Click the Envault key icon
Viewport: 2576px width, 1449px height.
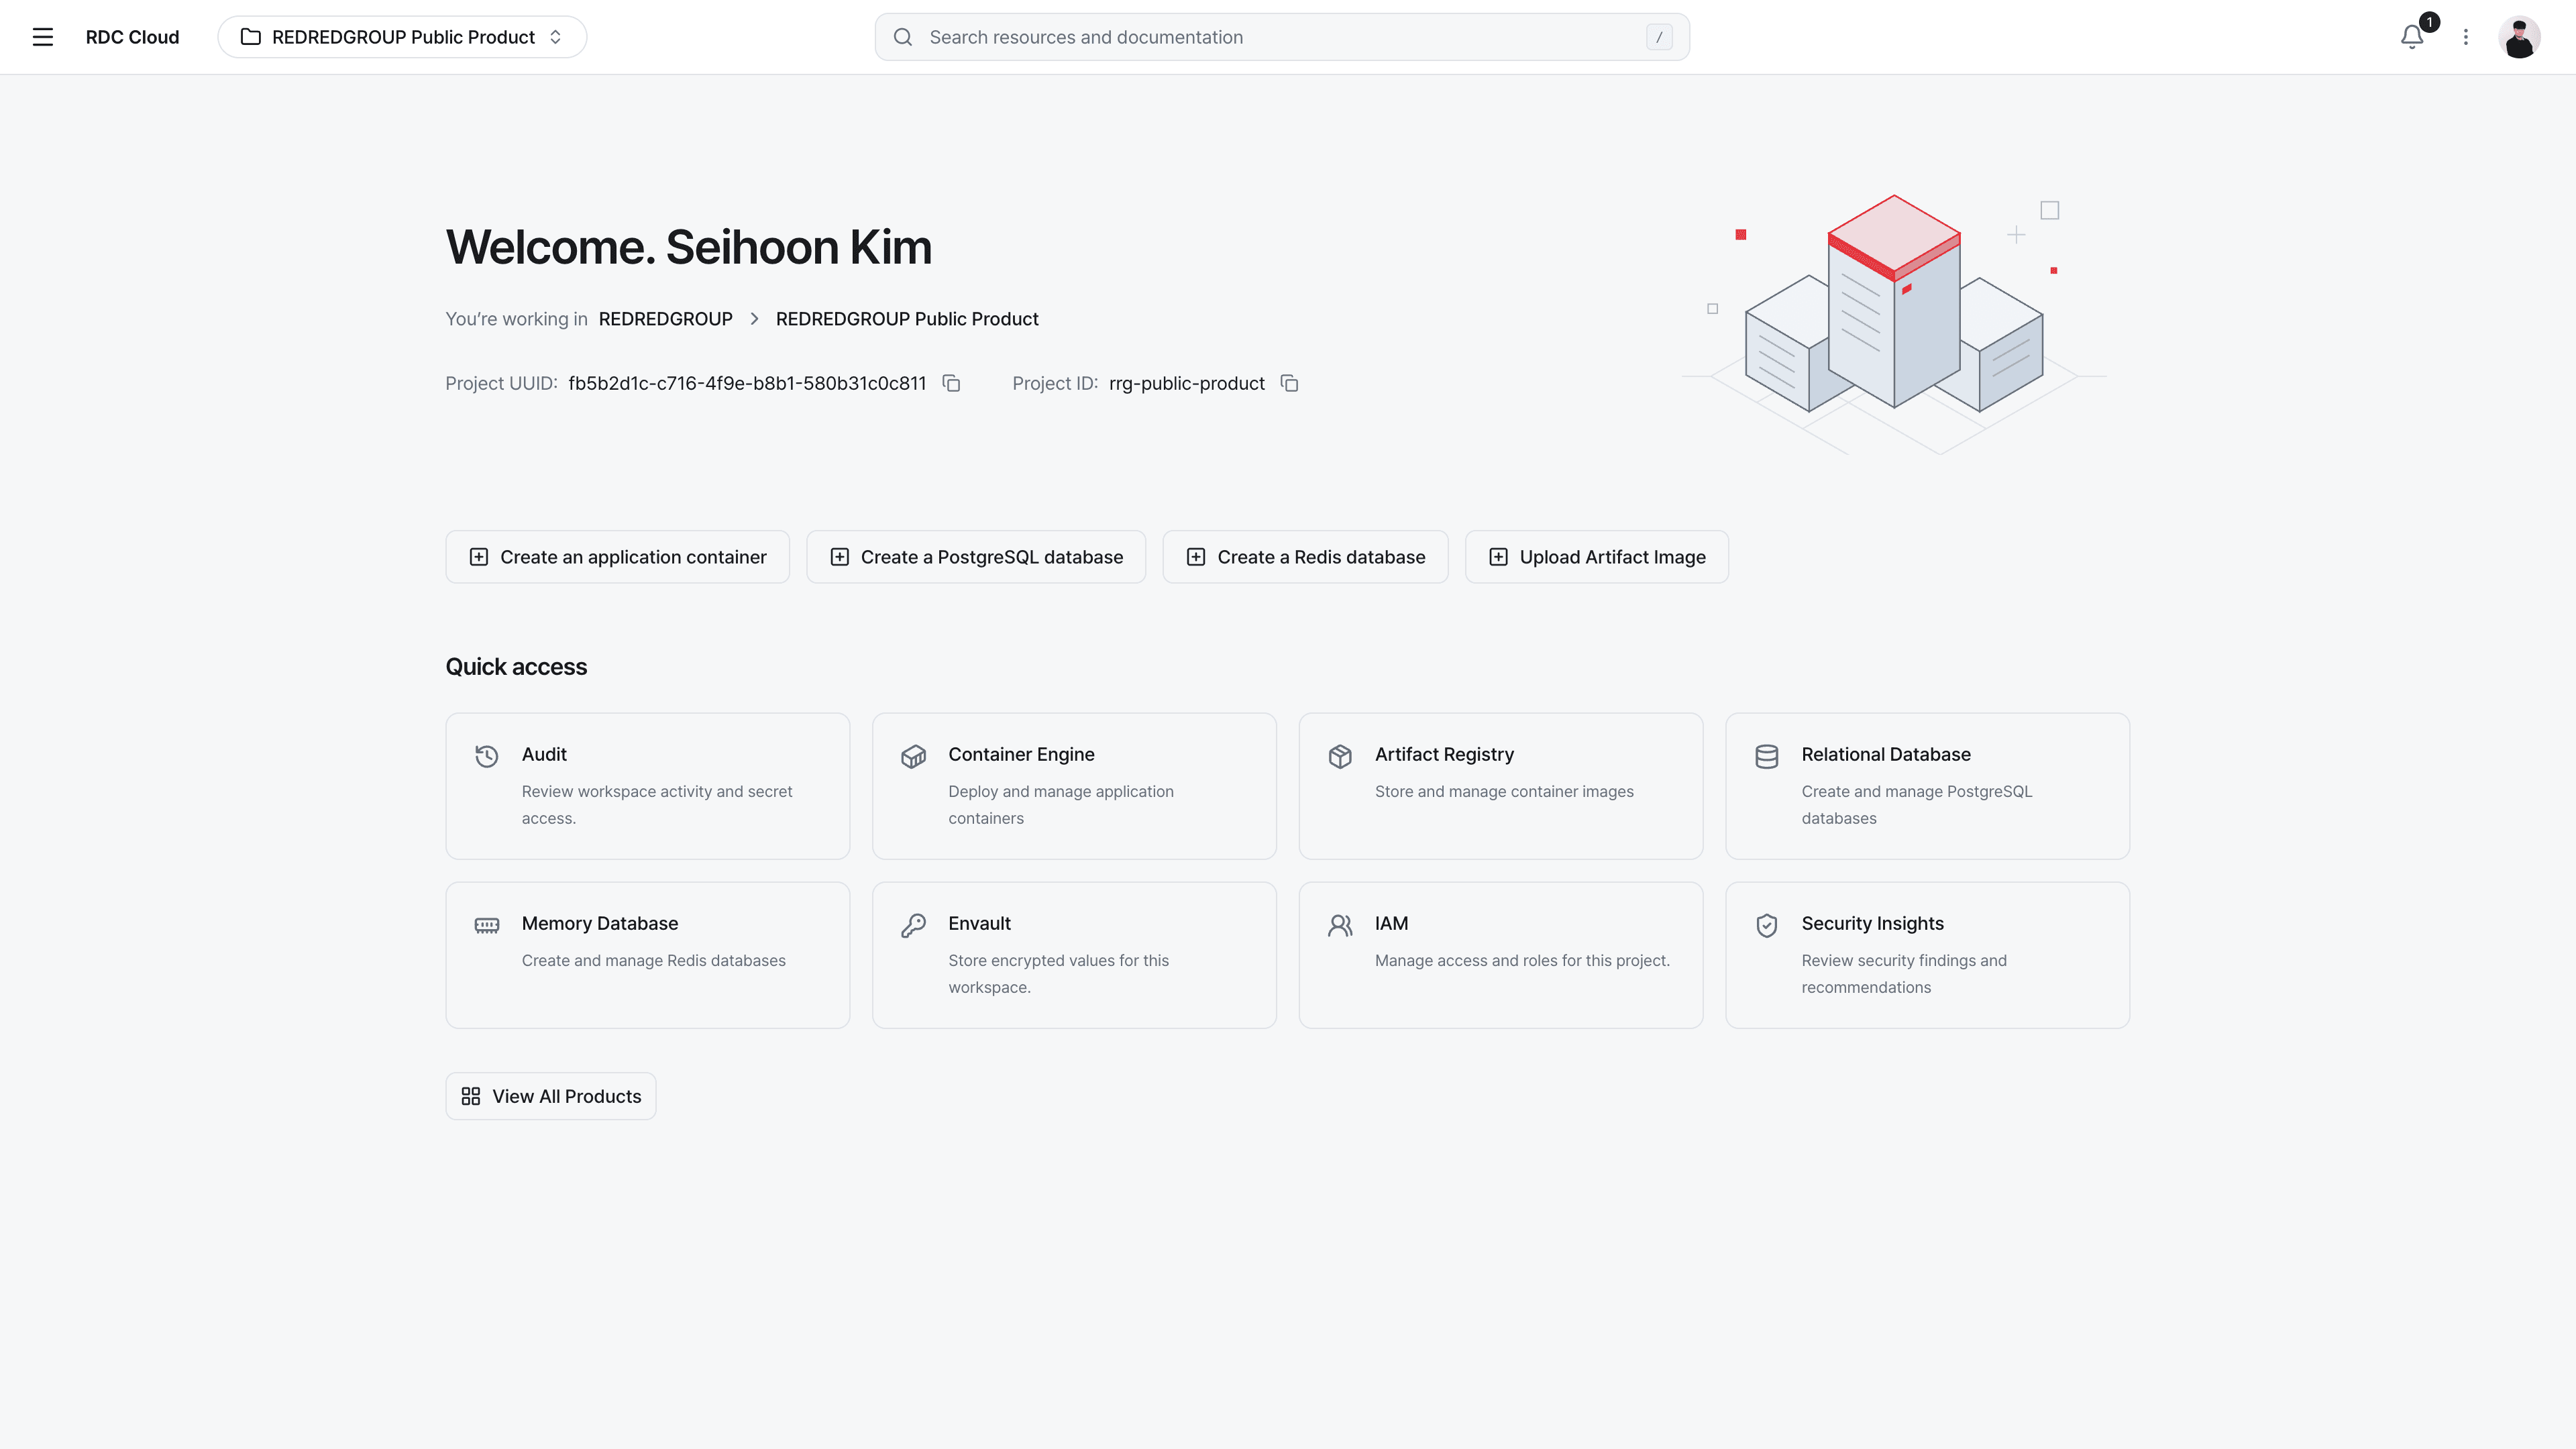[x=913, y=925]
